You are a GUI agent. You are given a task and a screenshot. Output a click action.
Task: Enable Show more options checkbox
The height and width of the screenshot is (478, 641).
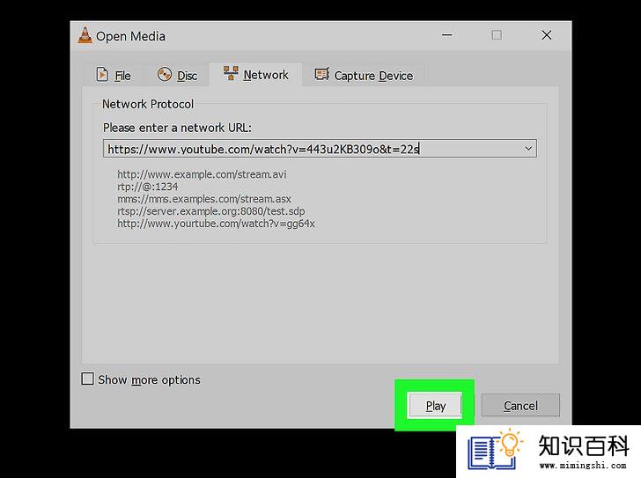[87, 379]
